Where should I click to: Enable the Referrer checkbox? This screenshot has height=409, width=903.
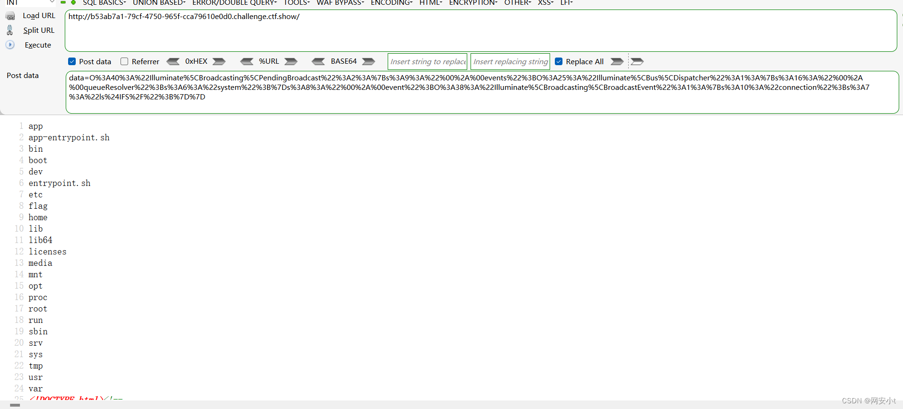[124, 61]
